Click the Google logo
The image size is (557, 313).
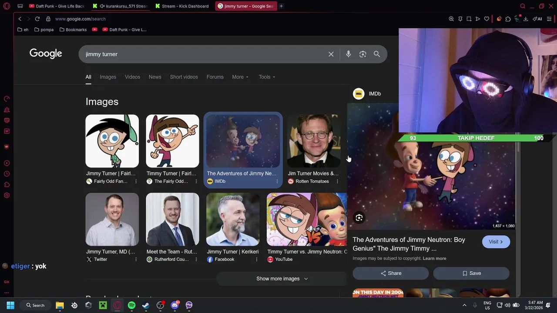click(46, 53)
